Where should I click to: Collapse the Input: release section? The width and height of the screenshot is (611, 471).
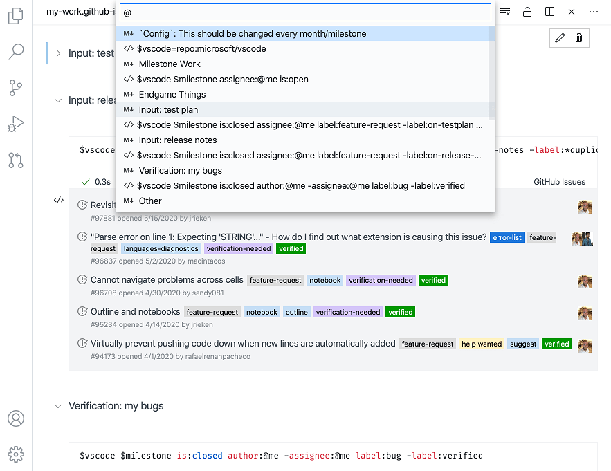58,100
